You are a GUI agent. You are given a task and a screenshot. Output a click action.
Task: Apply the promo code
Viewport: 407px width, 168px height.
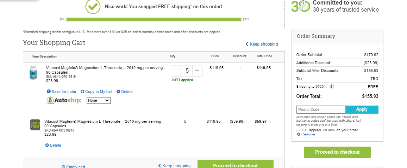[362, 109]
